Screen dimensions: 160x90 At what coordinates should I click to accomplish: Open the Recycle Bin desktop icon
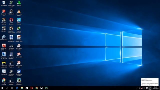tap(4, 3)
